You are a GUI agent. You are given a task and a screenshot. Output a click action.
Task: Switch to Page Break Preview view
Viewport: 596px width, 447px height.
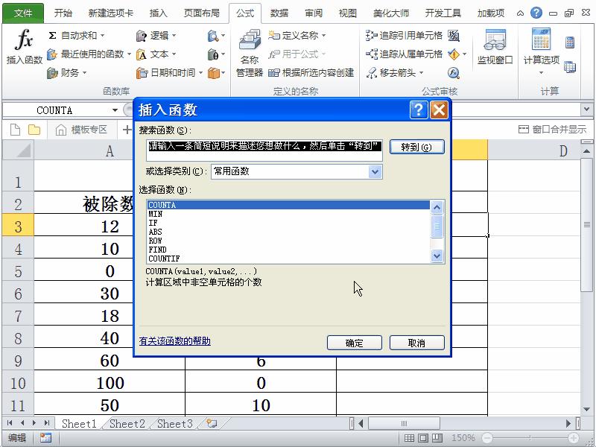point(437,438)
